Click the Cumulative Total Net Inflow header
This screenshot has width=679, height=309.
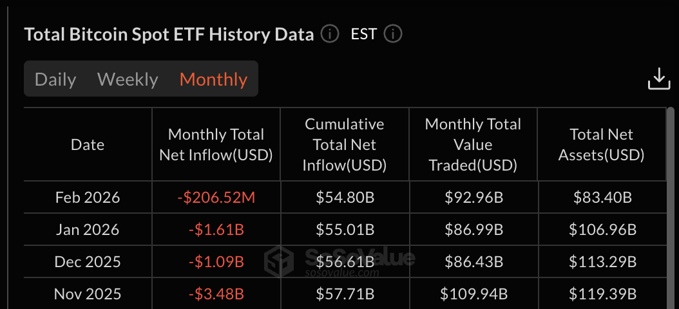[345, 145]
